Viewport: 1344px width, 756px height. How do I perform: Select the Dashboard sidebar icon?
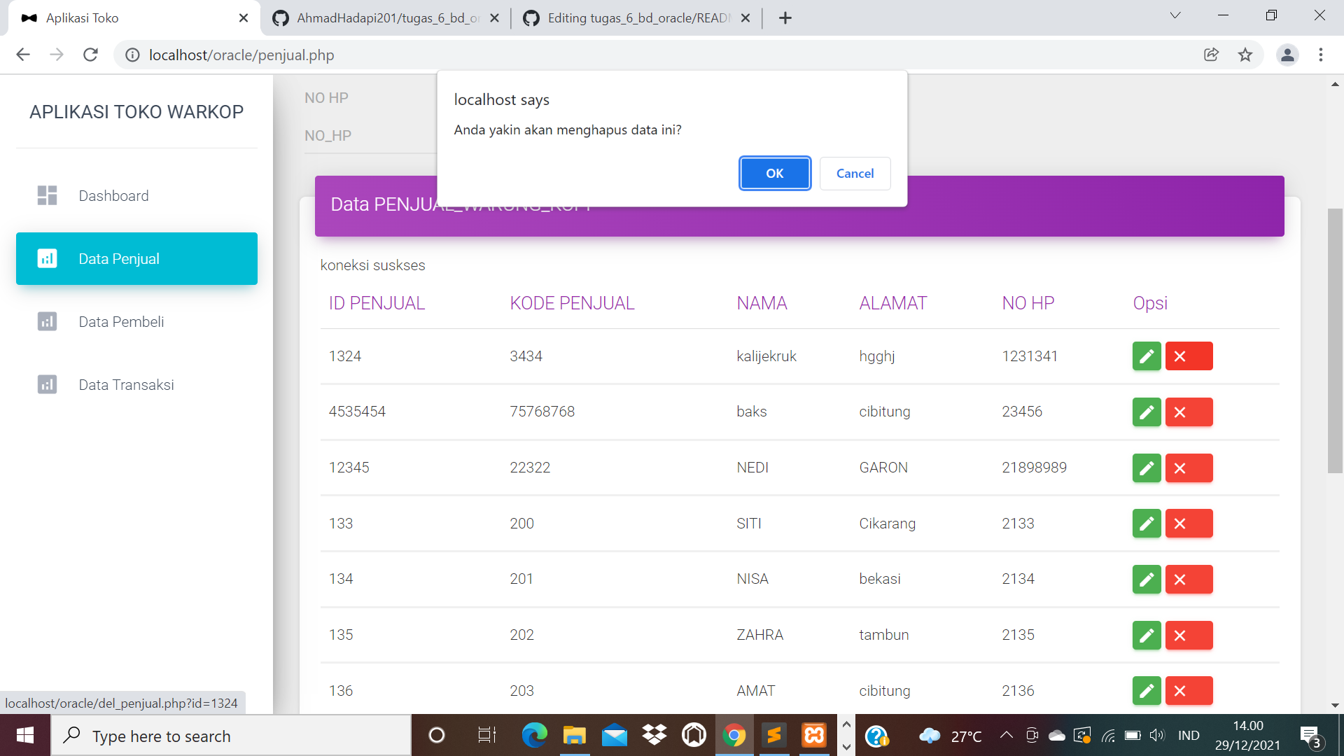(47, 195)
